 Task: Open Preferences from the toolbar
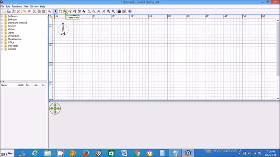pyautogui.click(x=18, y=11)
